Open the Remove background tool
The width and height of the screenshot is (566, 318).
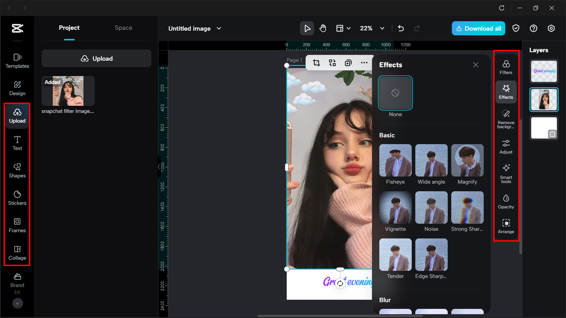tap(506, 119)
